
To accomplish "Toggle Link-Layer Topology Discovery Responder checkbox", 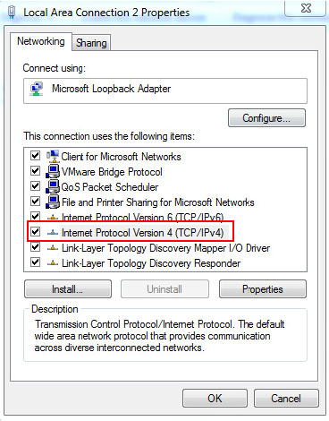I will coord(35,262).
